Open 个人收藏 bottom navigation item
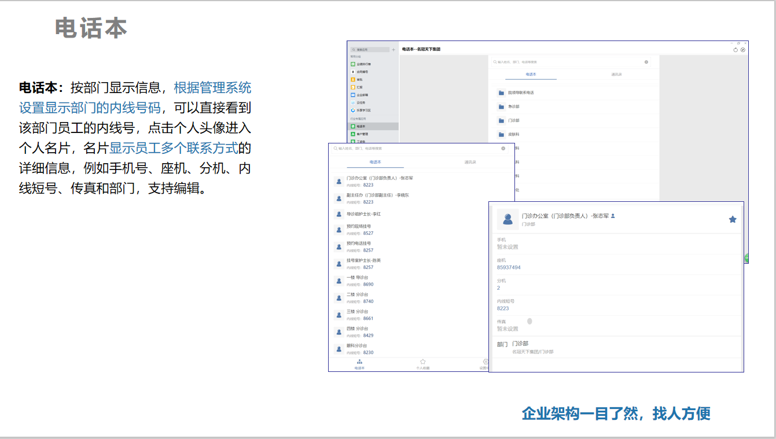 point(423,364)
